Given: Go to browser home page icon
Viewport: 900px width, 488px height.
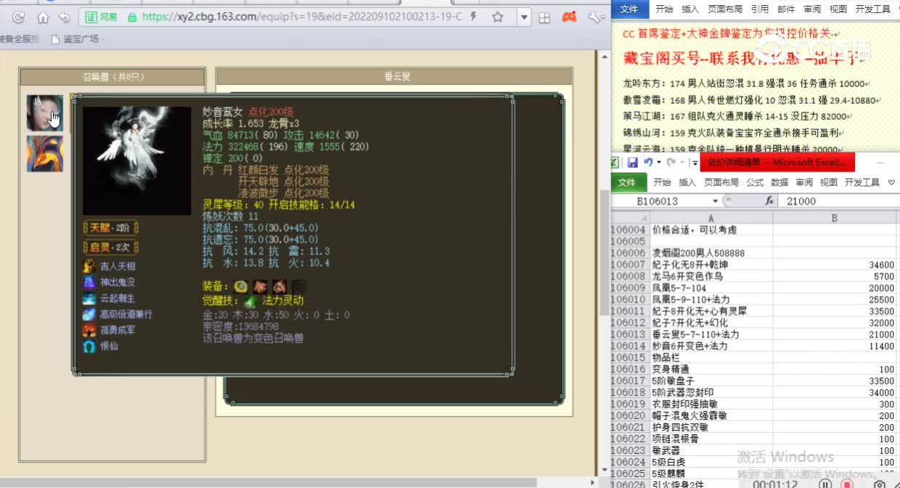Looking at the screenshot, I should [x=43, y=17].
